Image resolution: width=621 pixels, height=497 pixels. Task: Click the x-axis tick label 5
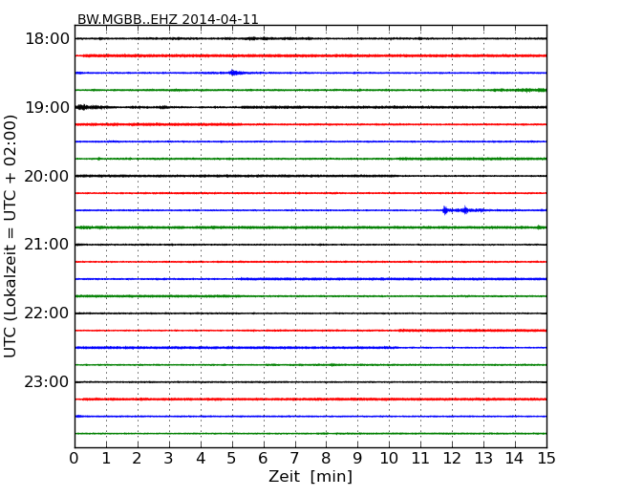coord(232,458)
